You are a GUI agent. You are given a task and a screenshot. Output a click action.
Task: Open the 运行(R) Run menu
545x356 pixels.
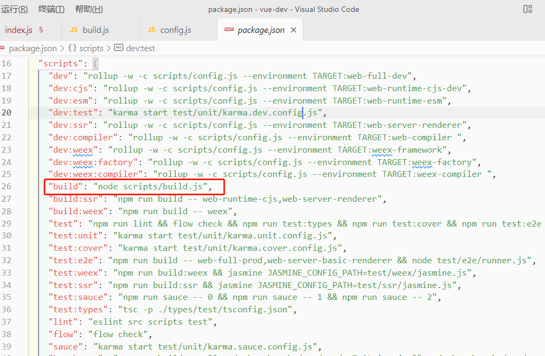15,9
